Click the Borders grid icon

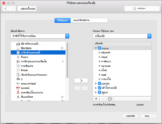click(x=18, y=48)
